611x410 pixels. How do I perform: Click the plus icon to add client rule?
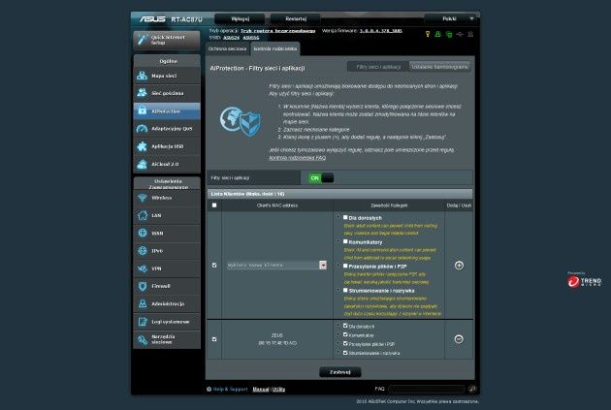(459, 266)
